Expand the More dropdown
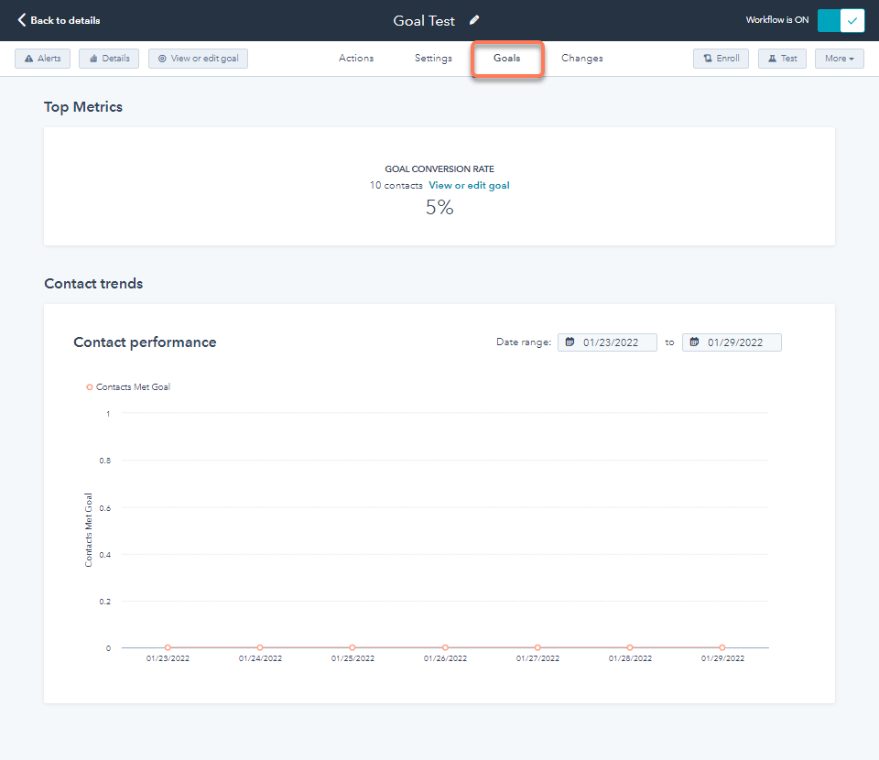879x760 pixels. 839,58
